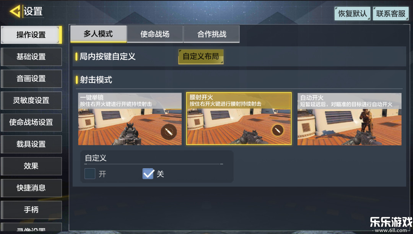The image size is (413, 234).
Task: Select 快捷消息 in the sidebar
Action: pyautogui.click(x=31, y=188)
